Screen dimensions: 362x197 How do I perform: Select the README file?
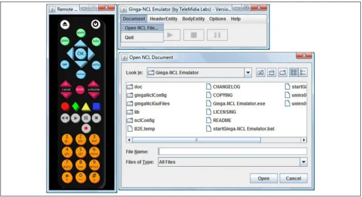pyautogui.click(x=219, y=121)
